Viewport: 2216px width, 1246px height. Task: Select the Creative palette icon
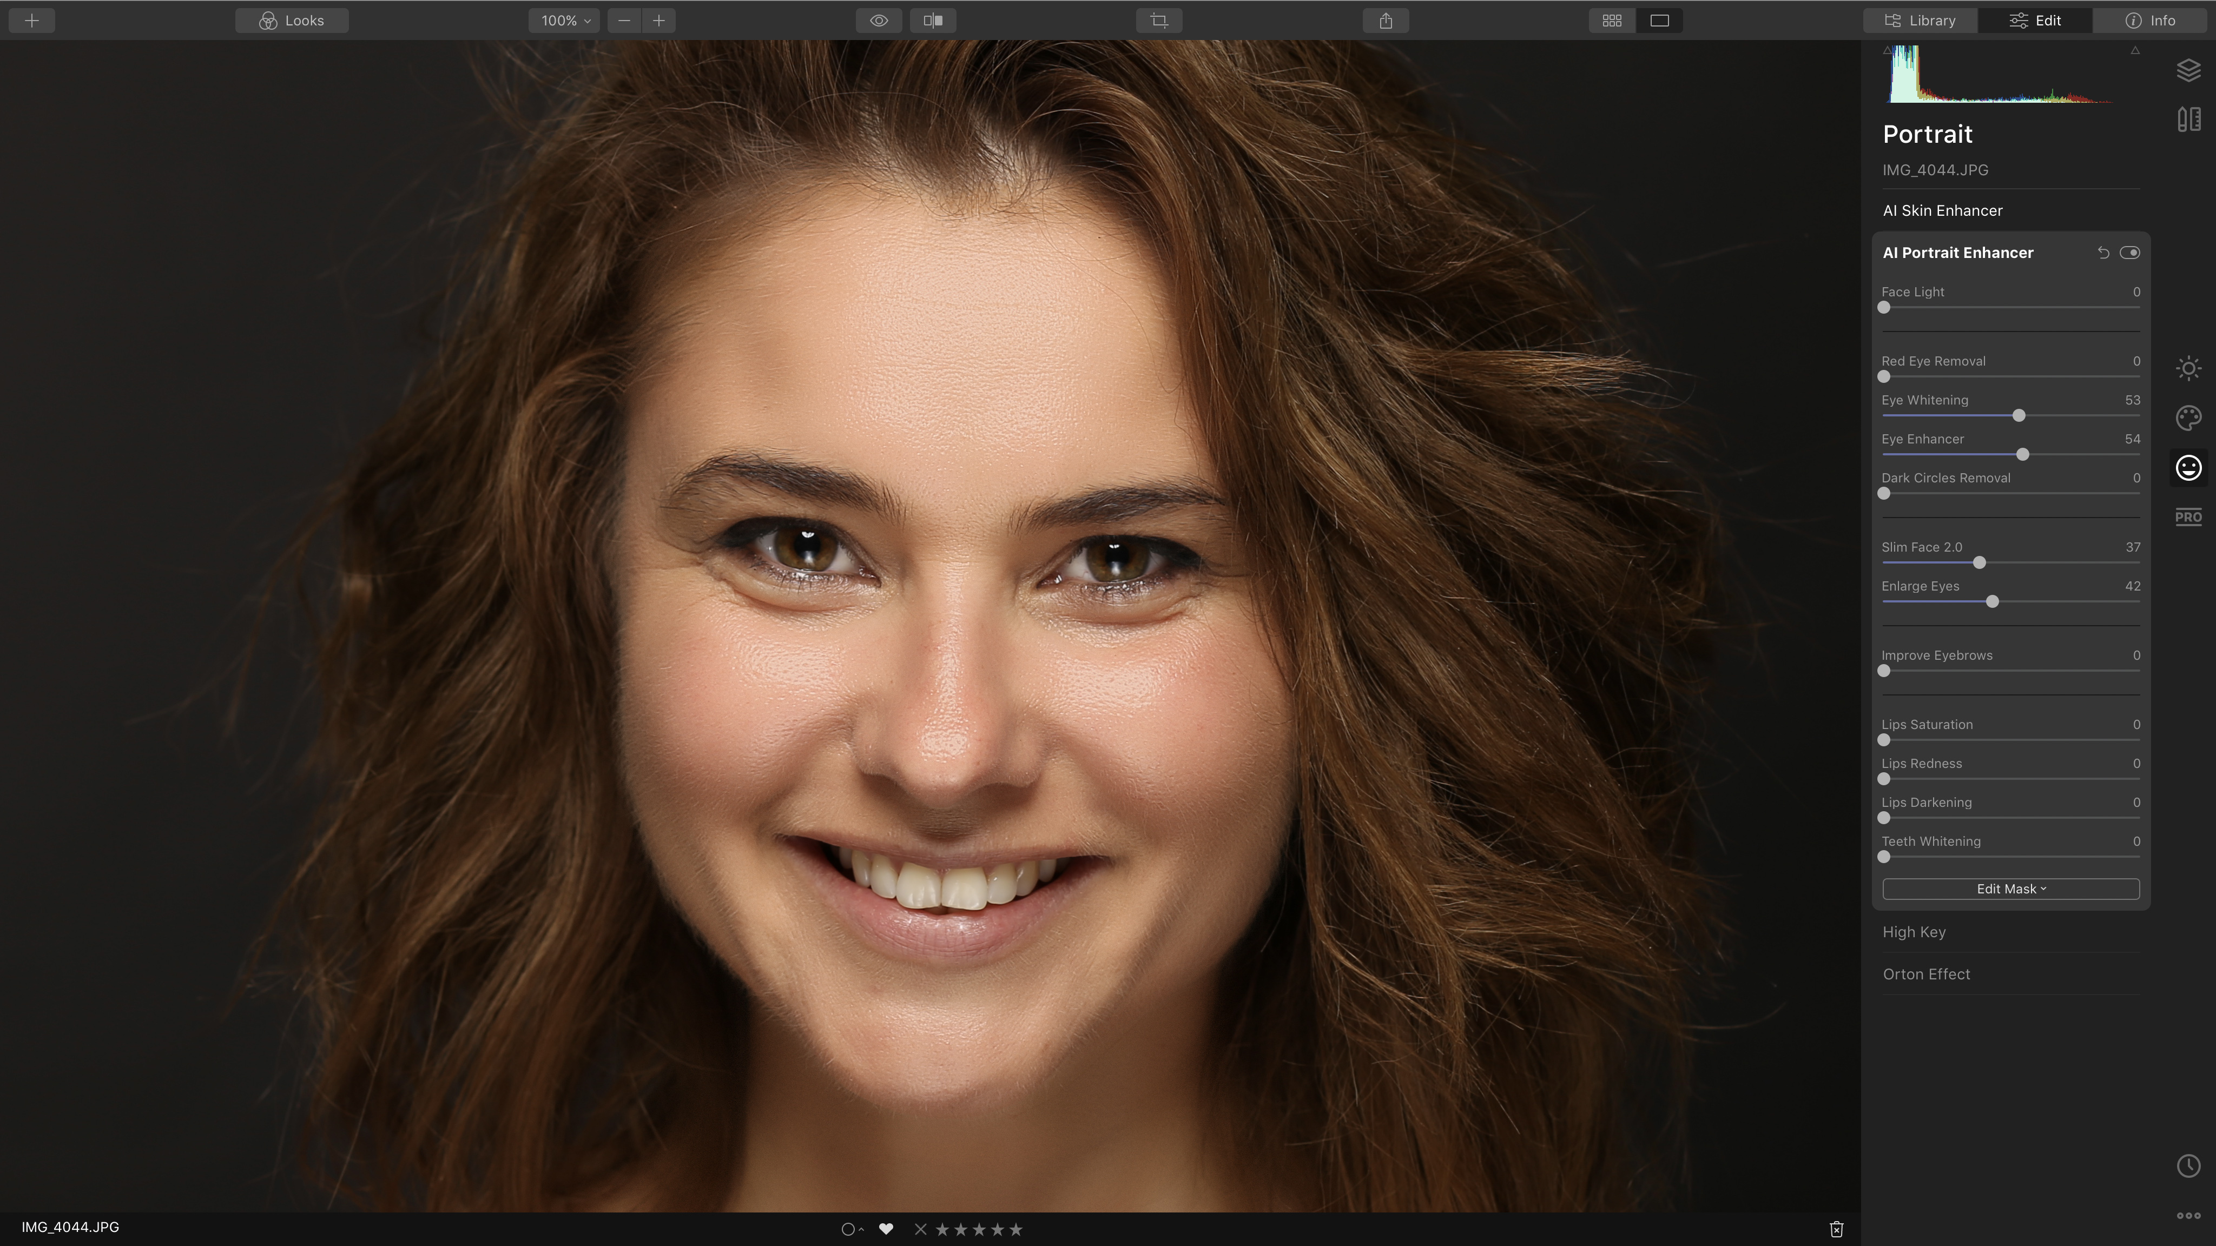point(2188,418)
